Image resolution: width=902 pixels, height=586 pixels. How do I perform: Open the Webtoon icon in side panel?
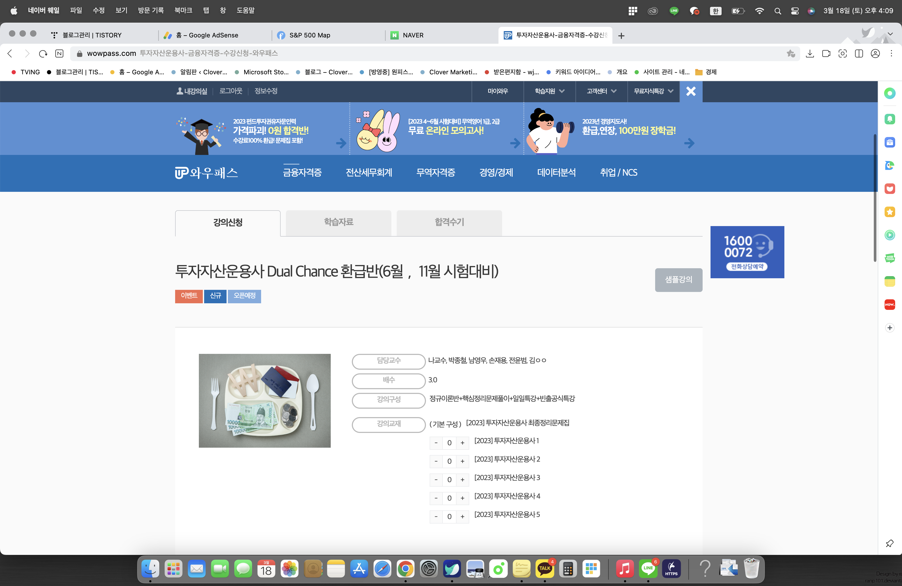(890, 258)
